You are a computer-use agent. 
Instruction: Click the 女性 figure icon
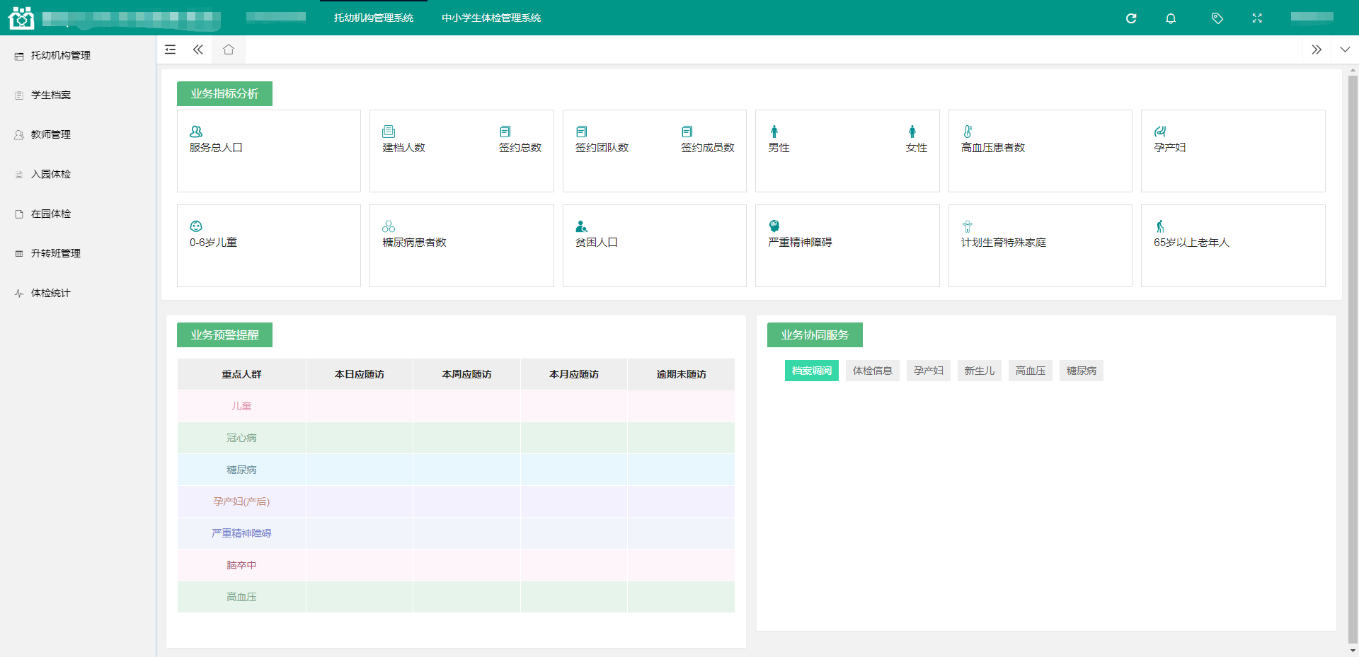(912, 132)
